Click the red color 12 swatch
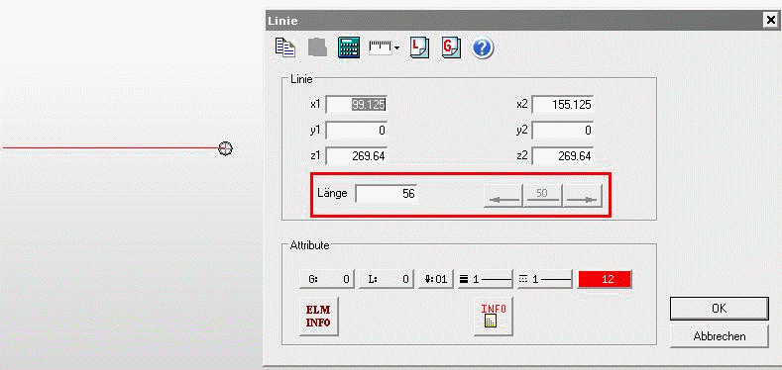The height and width of the screenshot is (370, 782). point(605,279)
